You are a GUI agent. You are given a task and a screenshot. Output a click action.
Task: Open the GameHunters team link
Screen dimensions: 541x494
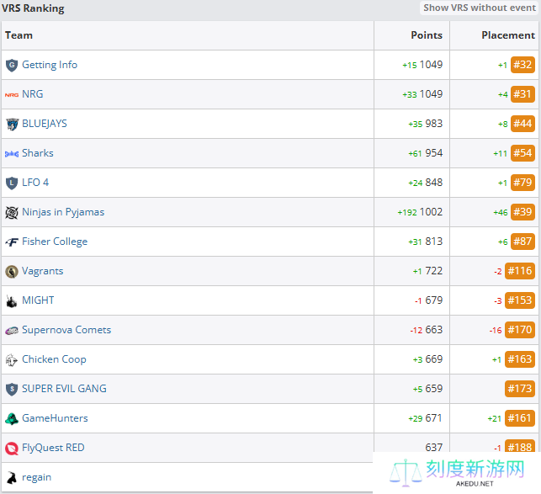[55, 418]
